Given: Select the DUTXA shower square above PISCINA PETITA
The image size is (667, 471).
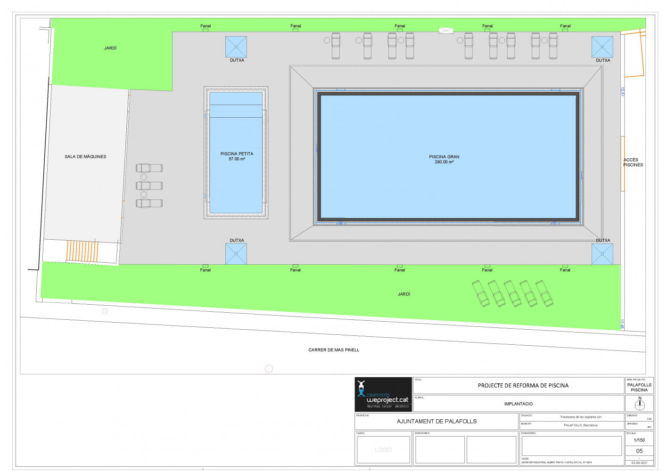Looking at the screenshot, I should (236, 47).
